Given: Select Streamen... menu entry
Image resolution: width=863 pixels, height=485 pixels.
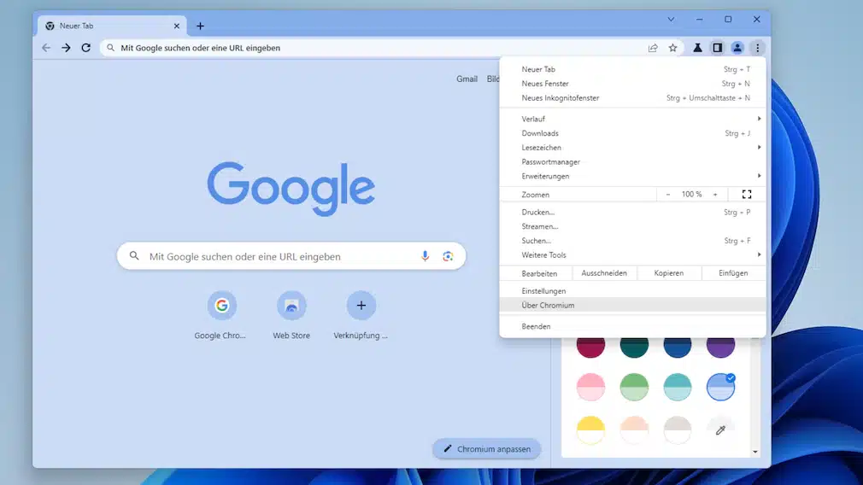Looking at the screenshot, I should (632, 226).
